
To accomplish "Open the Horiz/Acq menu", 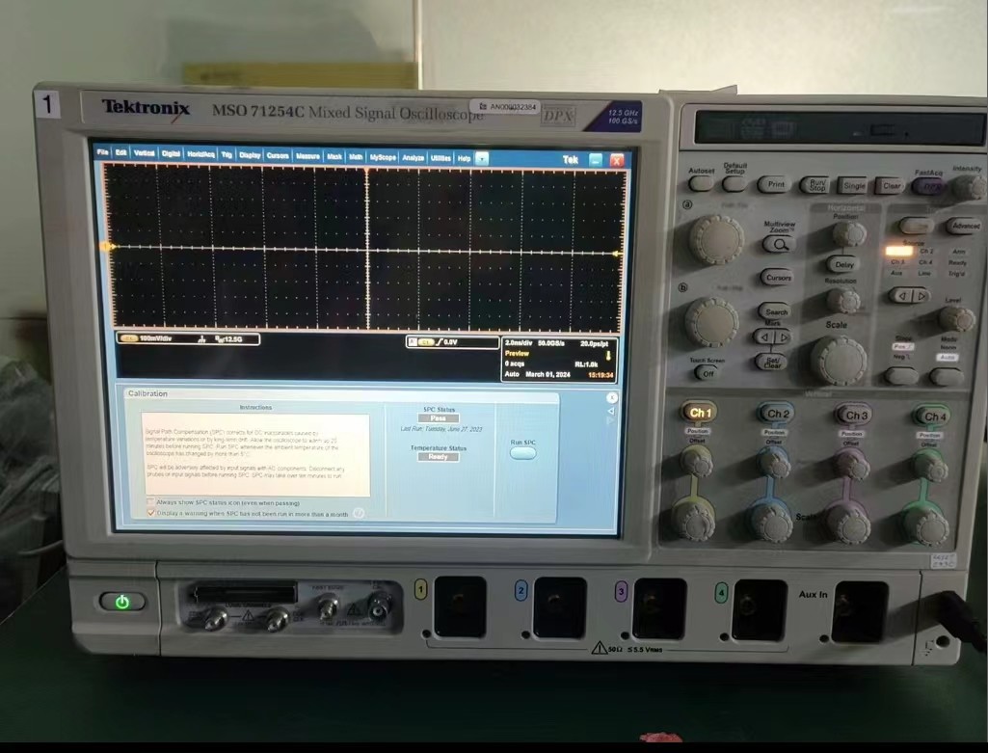I will tap(201, 154).
